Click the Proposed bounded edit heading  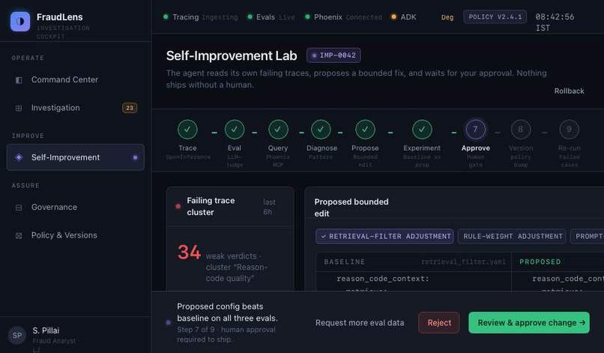click(351, 208)
